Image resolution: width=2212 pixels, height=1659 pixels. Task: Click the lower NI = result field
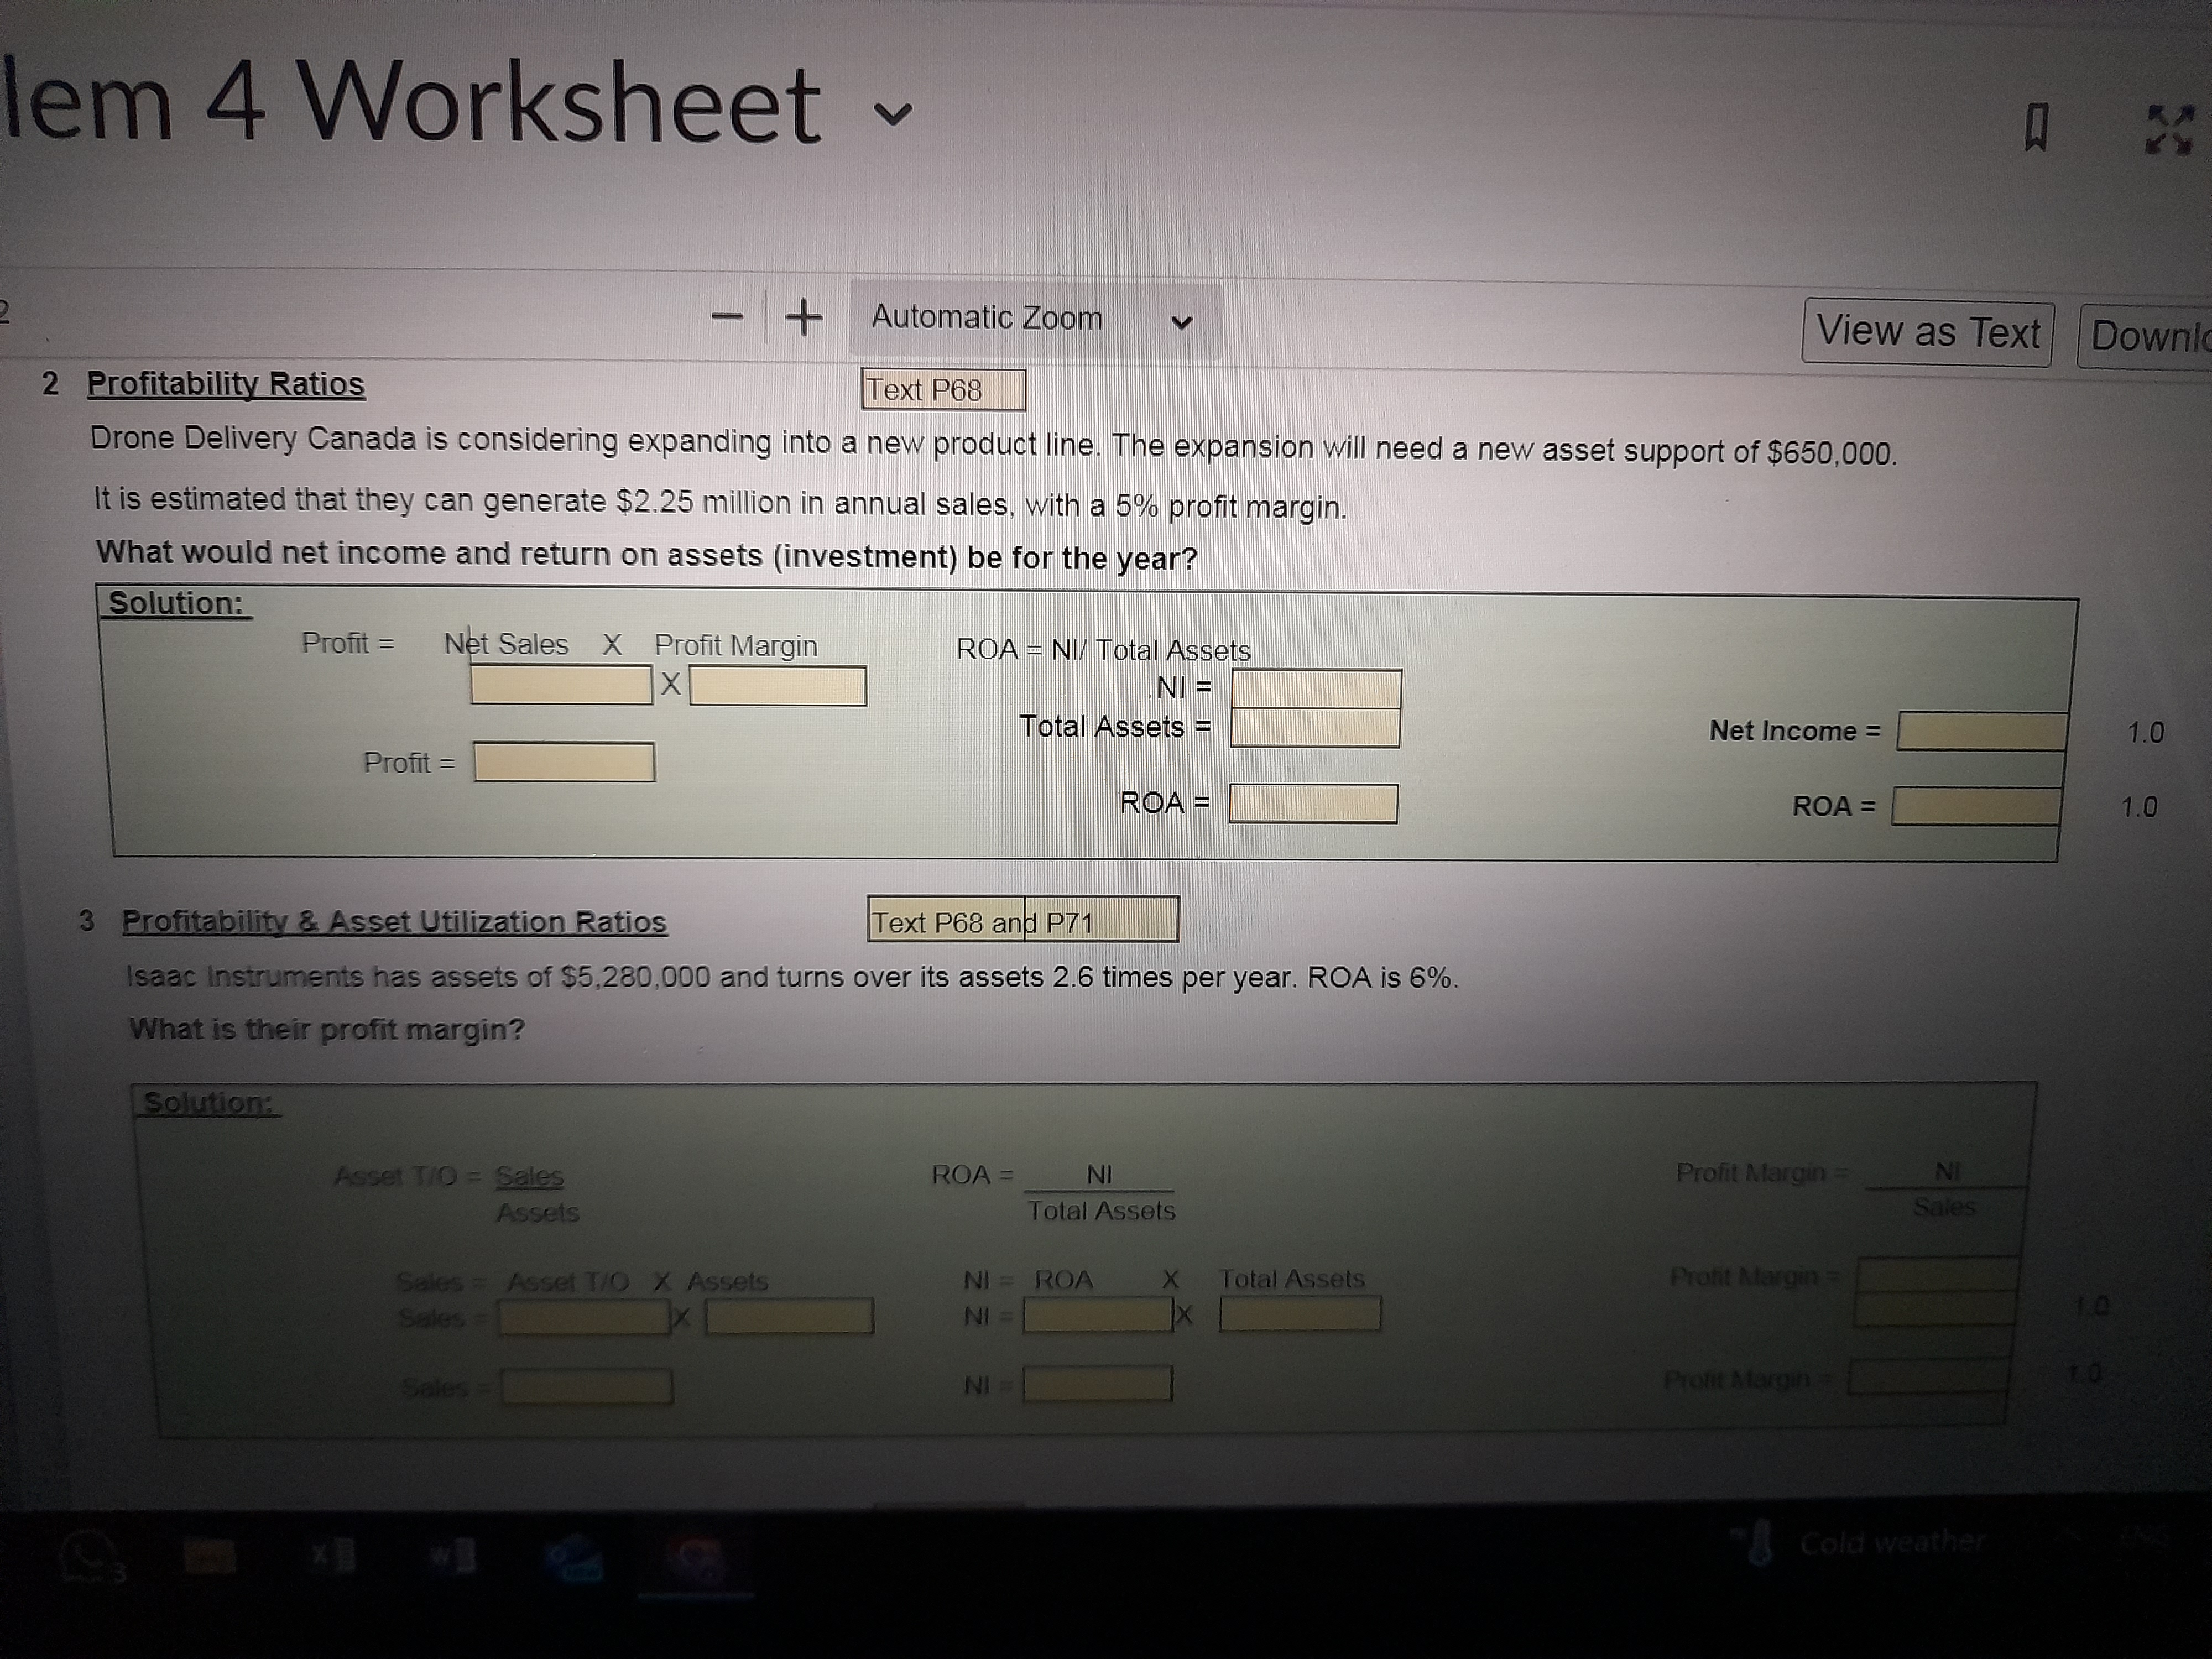pos(1098,1384)
